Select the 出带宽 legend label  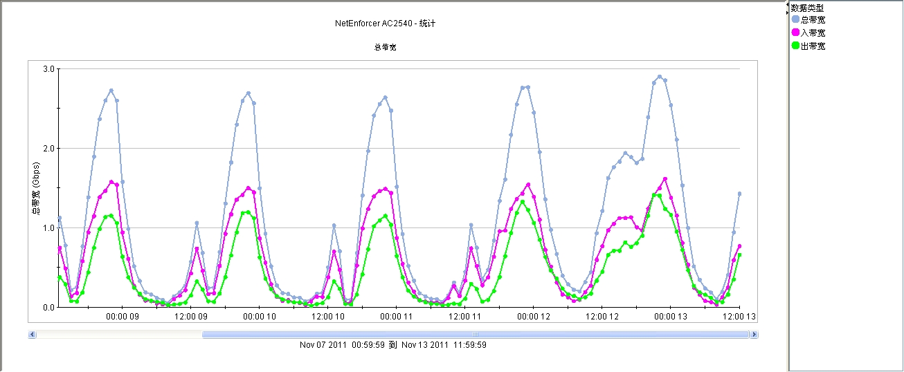(813, 46)
